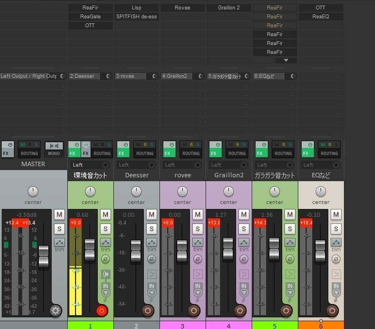Open the Rovee plugin FX slot
The image size is (375, 329).
[182, 8]
